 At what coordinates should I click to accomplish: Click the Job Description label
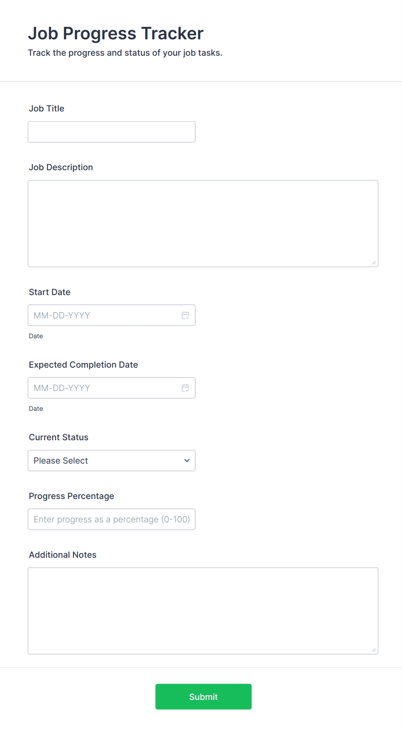61,167
